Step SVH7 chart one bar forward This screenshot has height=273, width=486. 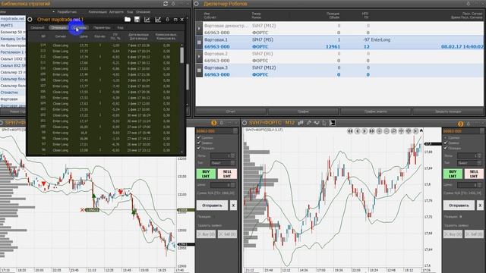click(x=364, y=131)
